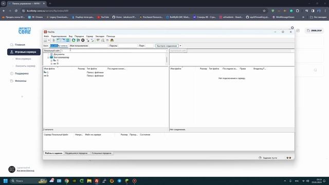
Task: Open the FileZilla Site Manager icon
Action: tap(46, 40)
